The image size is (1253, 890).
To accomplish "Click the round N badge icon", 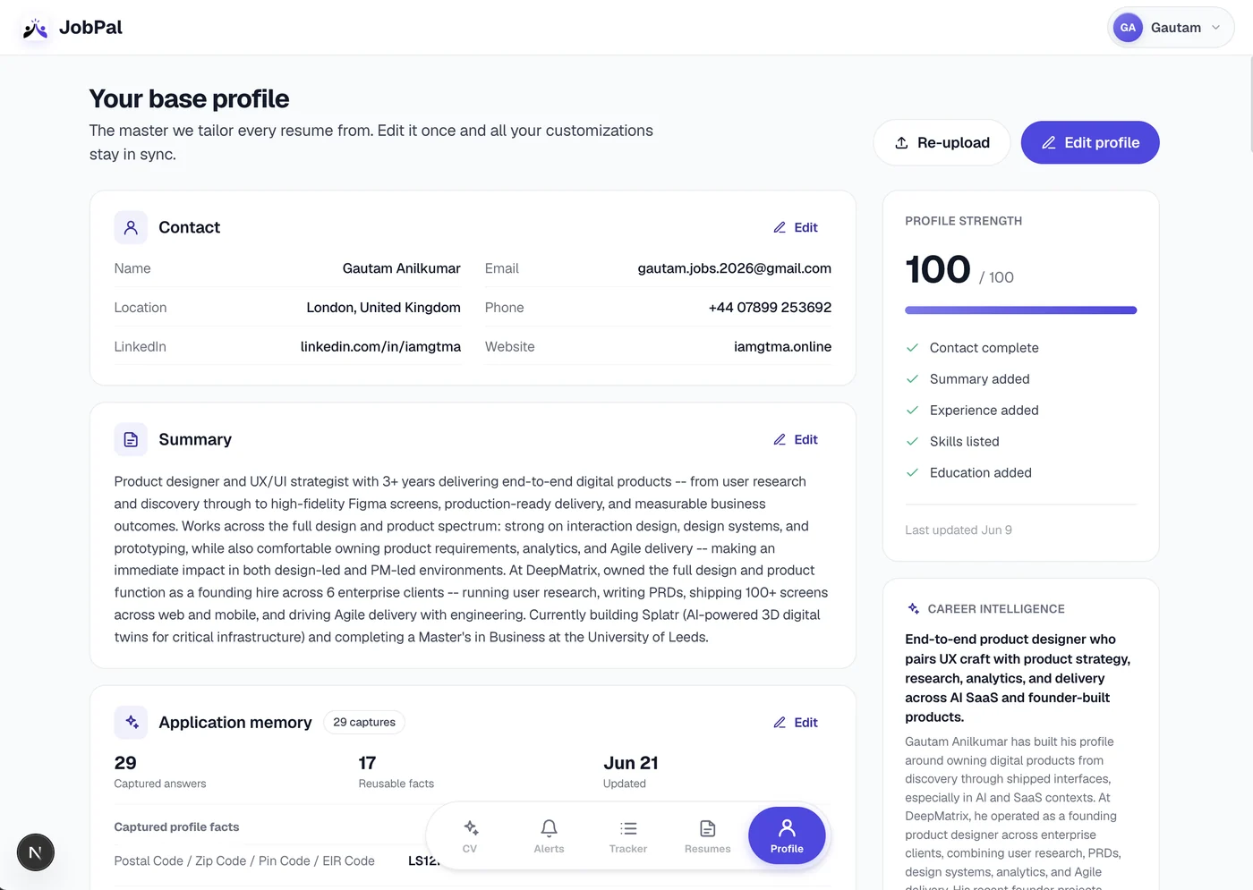I will tap(36, 852).
